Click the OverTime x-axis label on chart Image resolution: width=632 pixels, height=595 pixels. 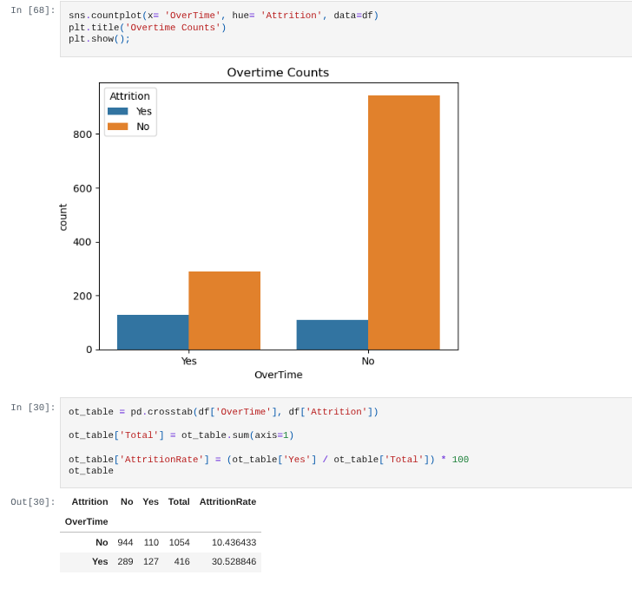(278, 375)
